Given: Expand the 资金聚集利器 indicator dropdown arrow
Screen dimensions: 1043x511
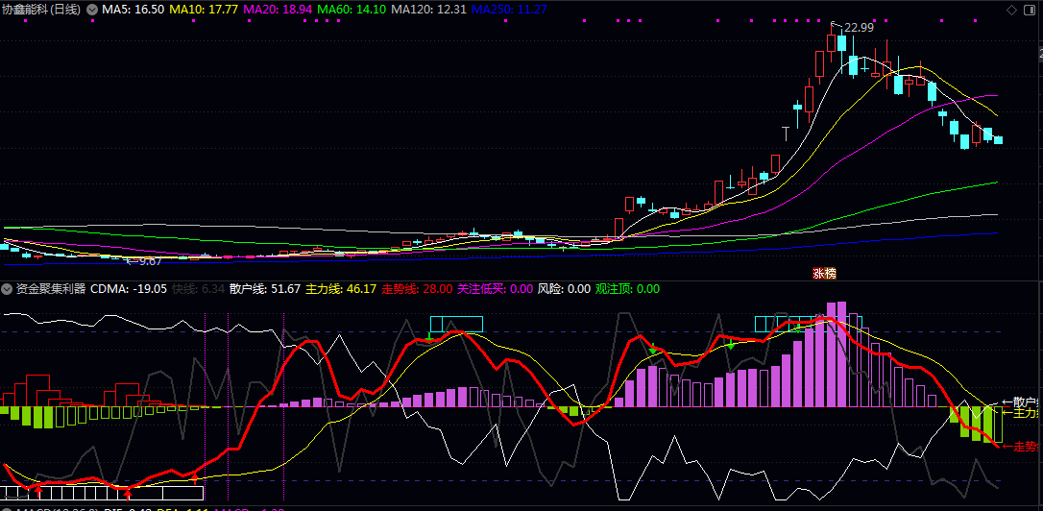Looking at the screenshot, I should [8, 289].
